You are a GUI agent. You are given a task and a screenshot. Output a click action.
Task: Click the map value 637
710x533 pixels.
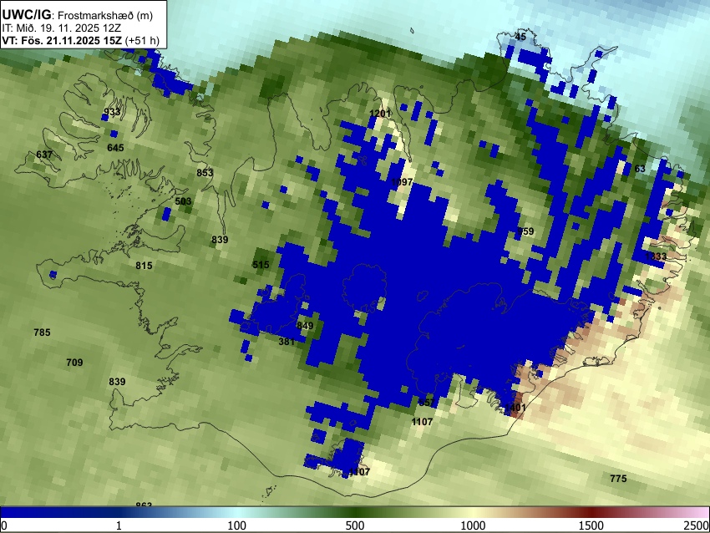[44, 155]
